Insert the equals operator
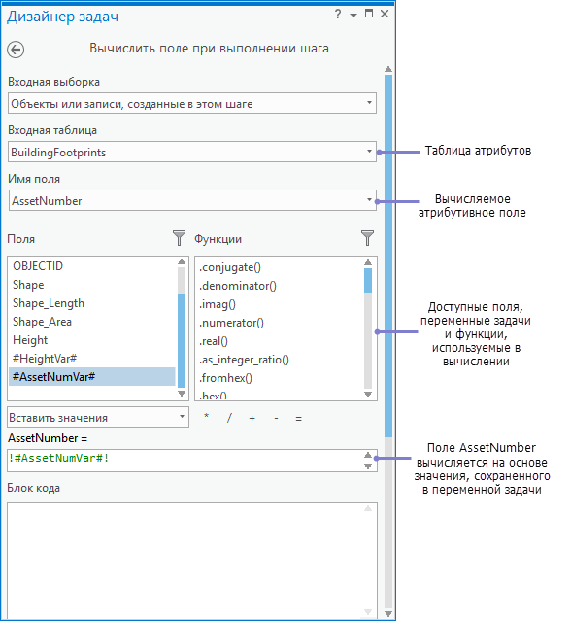This screenshot has width=571, height=622. pyautogui.click(x=299, y=419)
